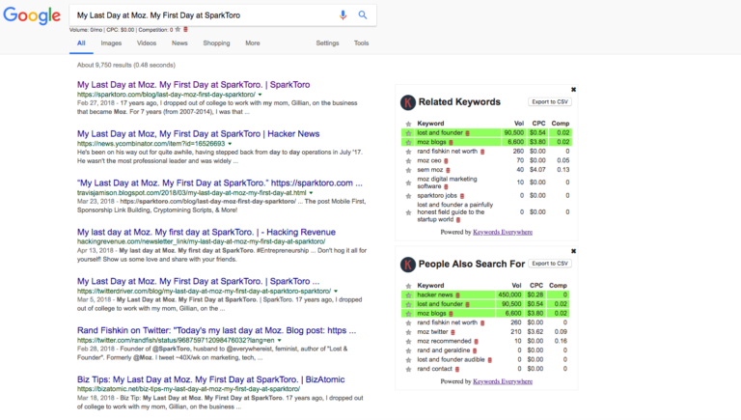Star 'moz digital marketing software' keyword

[408, 183]
